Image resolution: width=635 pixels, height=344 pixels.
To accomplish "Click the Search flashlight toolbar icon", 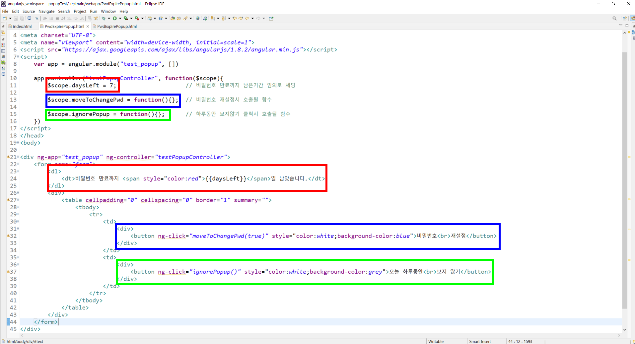I will 185,18.
